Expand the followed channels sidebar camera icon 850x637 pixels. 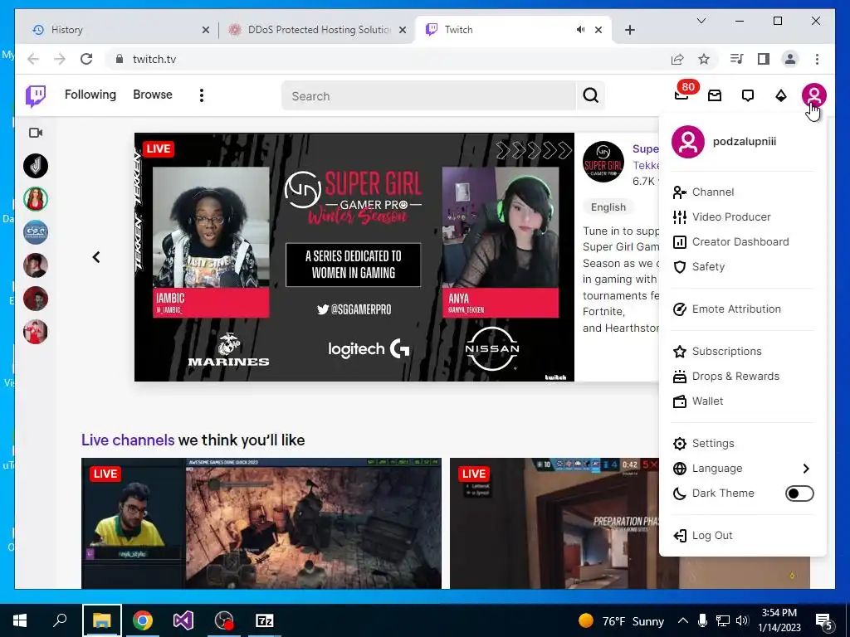click(36, 133)
